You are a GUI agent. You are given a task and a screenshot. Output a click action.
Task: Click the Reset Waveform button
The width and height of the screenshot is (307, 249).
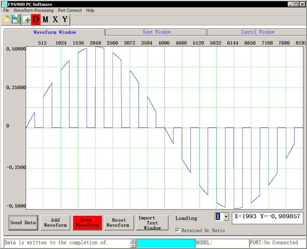(x=119, y=223)
